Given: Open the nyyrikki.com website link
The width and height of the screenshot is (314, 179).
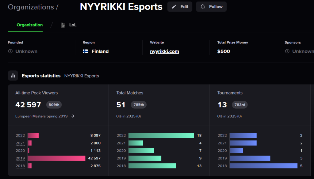Looking at the screenshot, I should [164, 51].
